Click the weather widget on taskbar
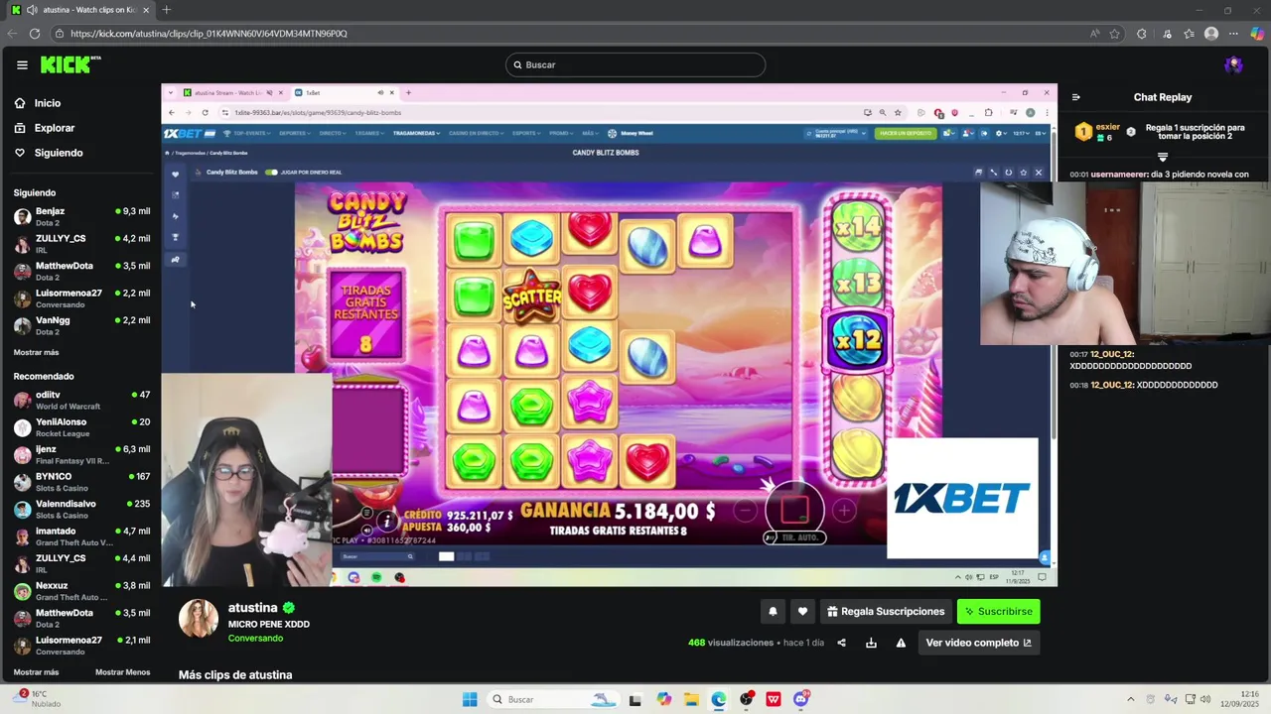The width and height of the screenshot is (1271, 714). tap(38, 699)
